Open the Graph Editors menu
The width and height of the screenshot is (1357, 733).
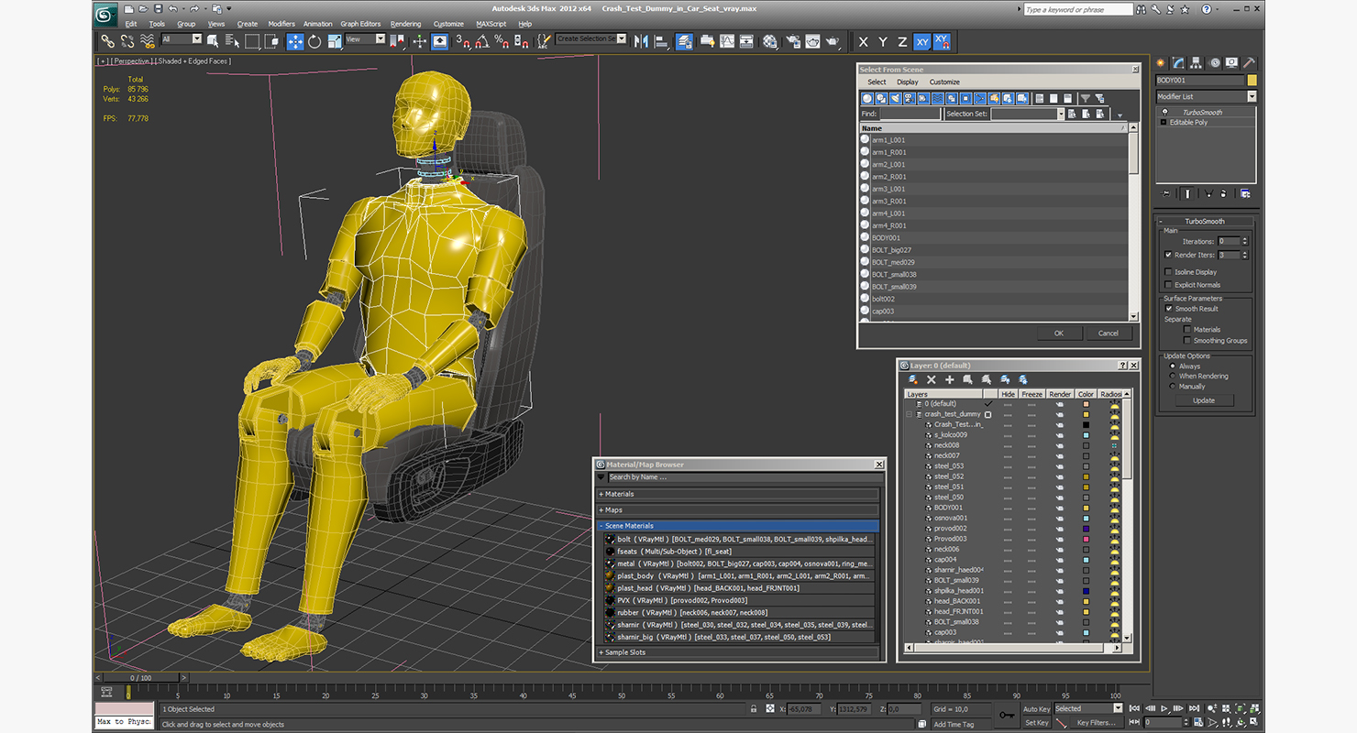click(360, 24)
